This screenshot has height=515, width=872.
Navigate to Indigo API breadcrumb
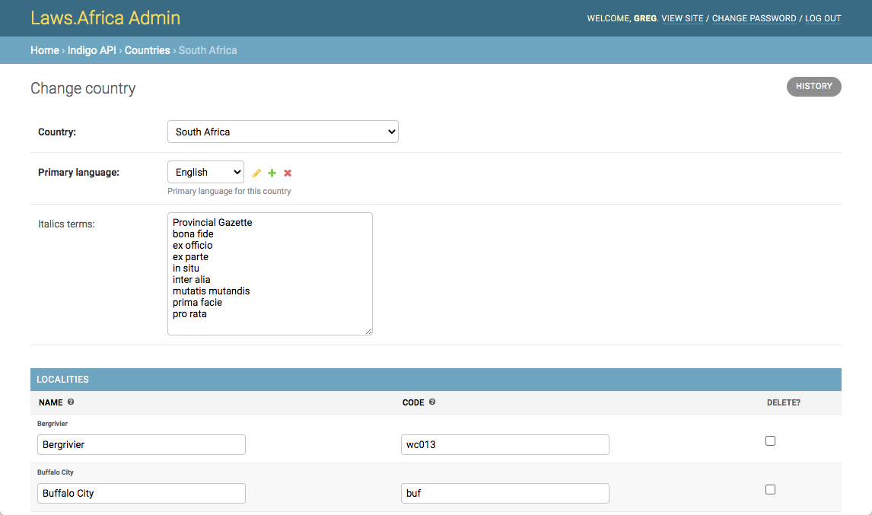(91, 50)
